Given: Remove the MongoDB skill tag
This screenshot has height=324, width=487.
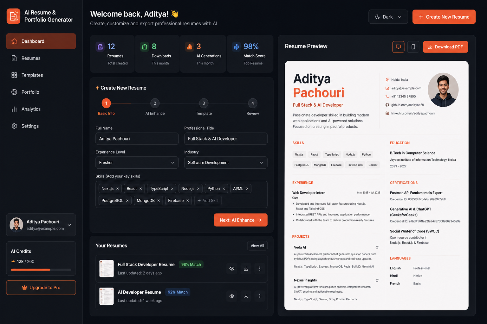Looking at the screenshot, I should click(159, 201).
